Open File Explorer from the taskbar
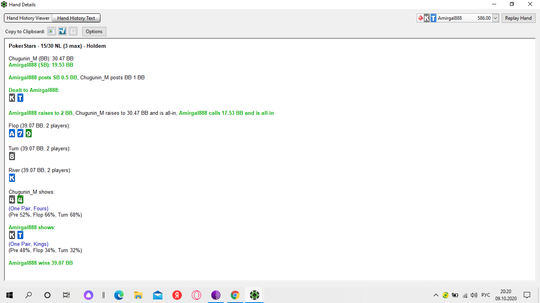The height and width of the screenshot is (303, 540). [x=138, y=295]
